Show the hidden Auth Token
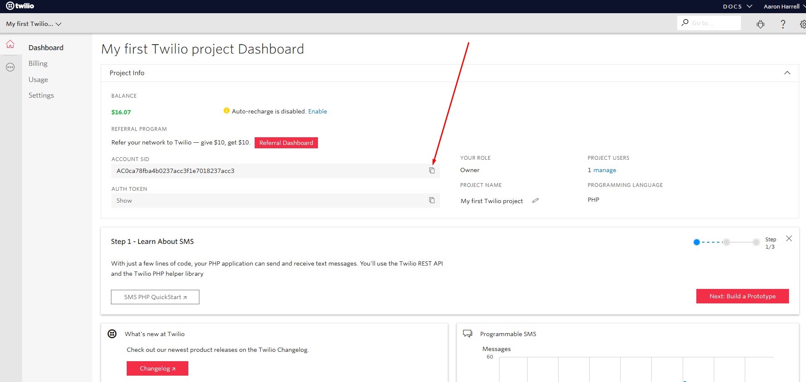This screenshot has width=806, height=382. pyautogui.click(x=124, y=201)
